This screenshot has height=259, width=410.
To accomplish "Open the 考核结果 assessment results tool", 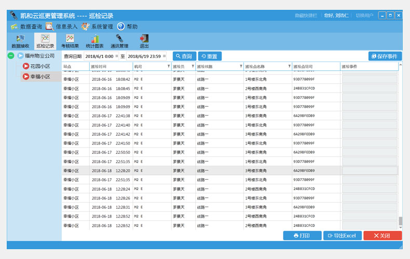I will pyautogui.click(x=70, y=41).
